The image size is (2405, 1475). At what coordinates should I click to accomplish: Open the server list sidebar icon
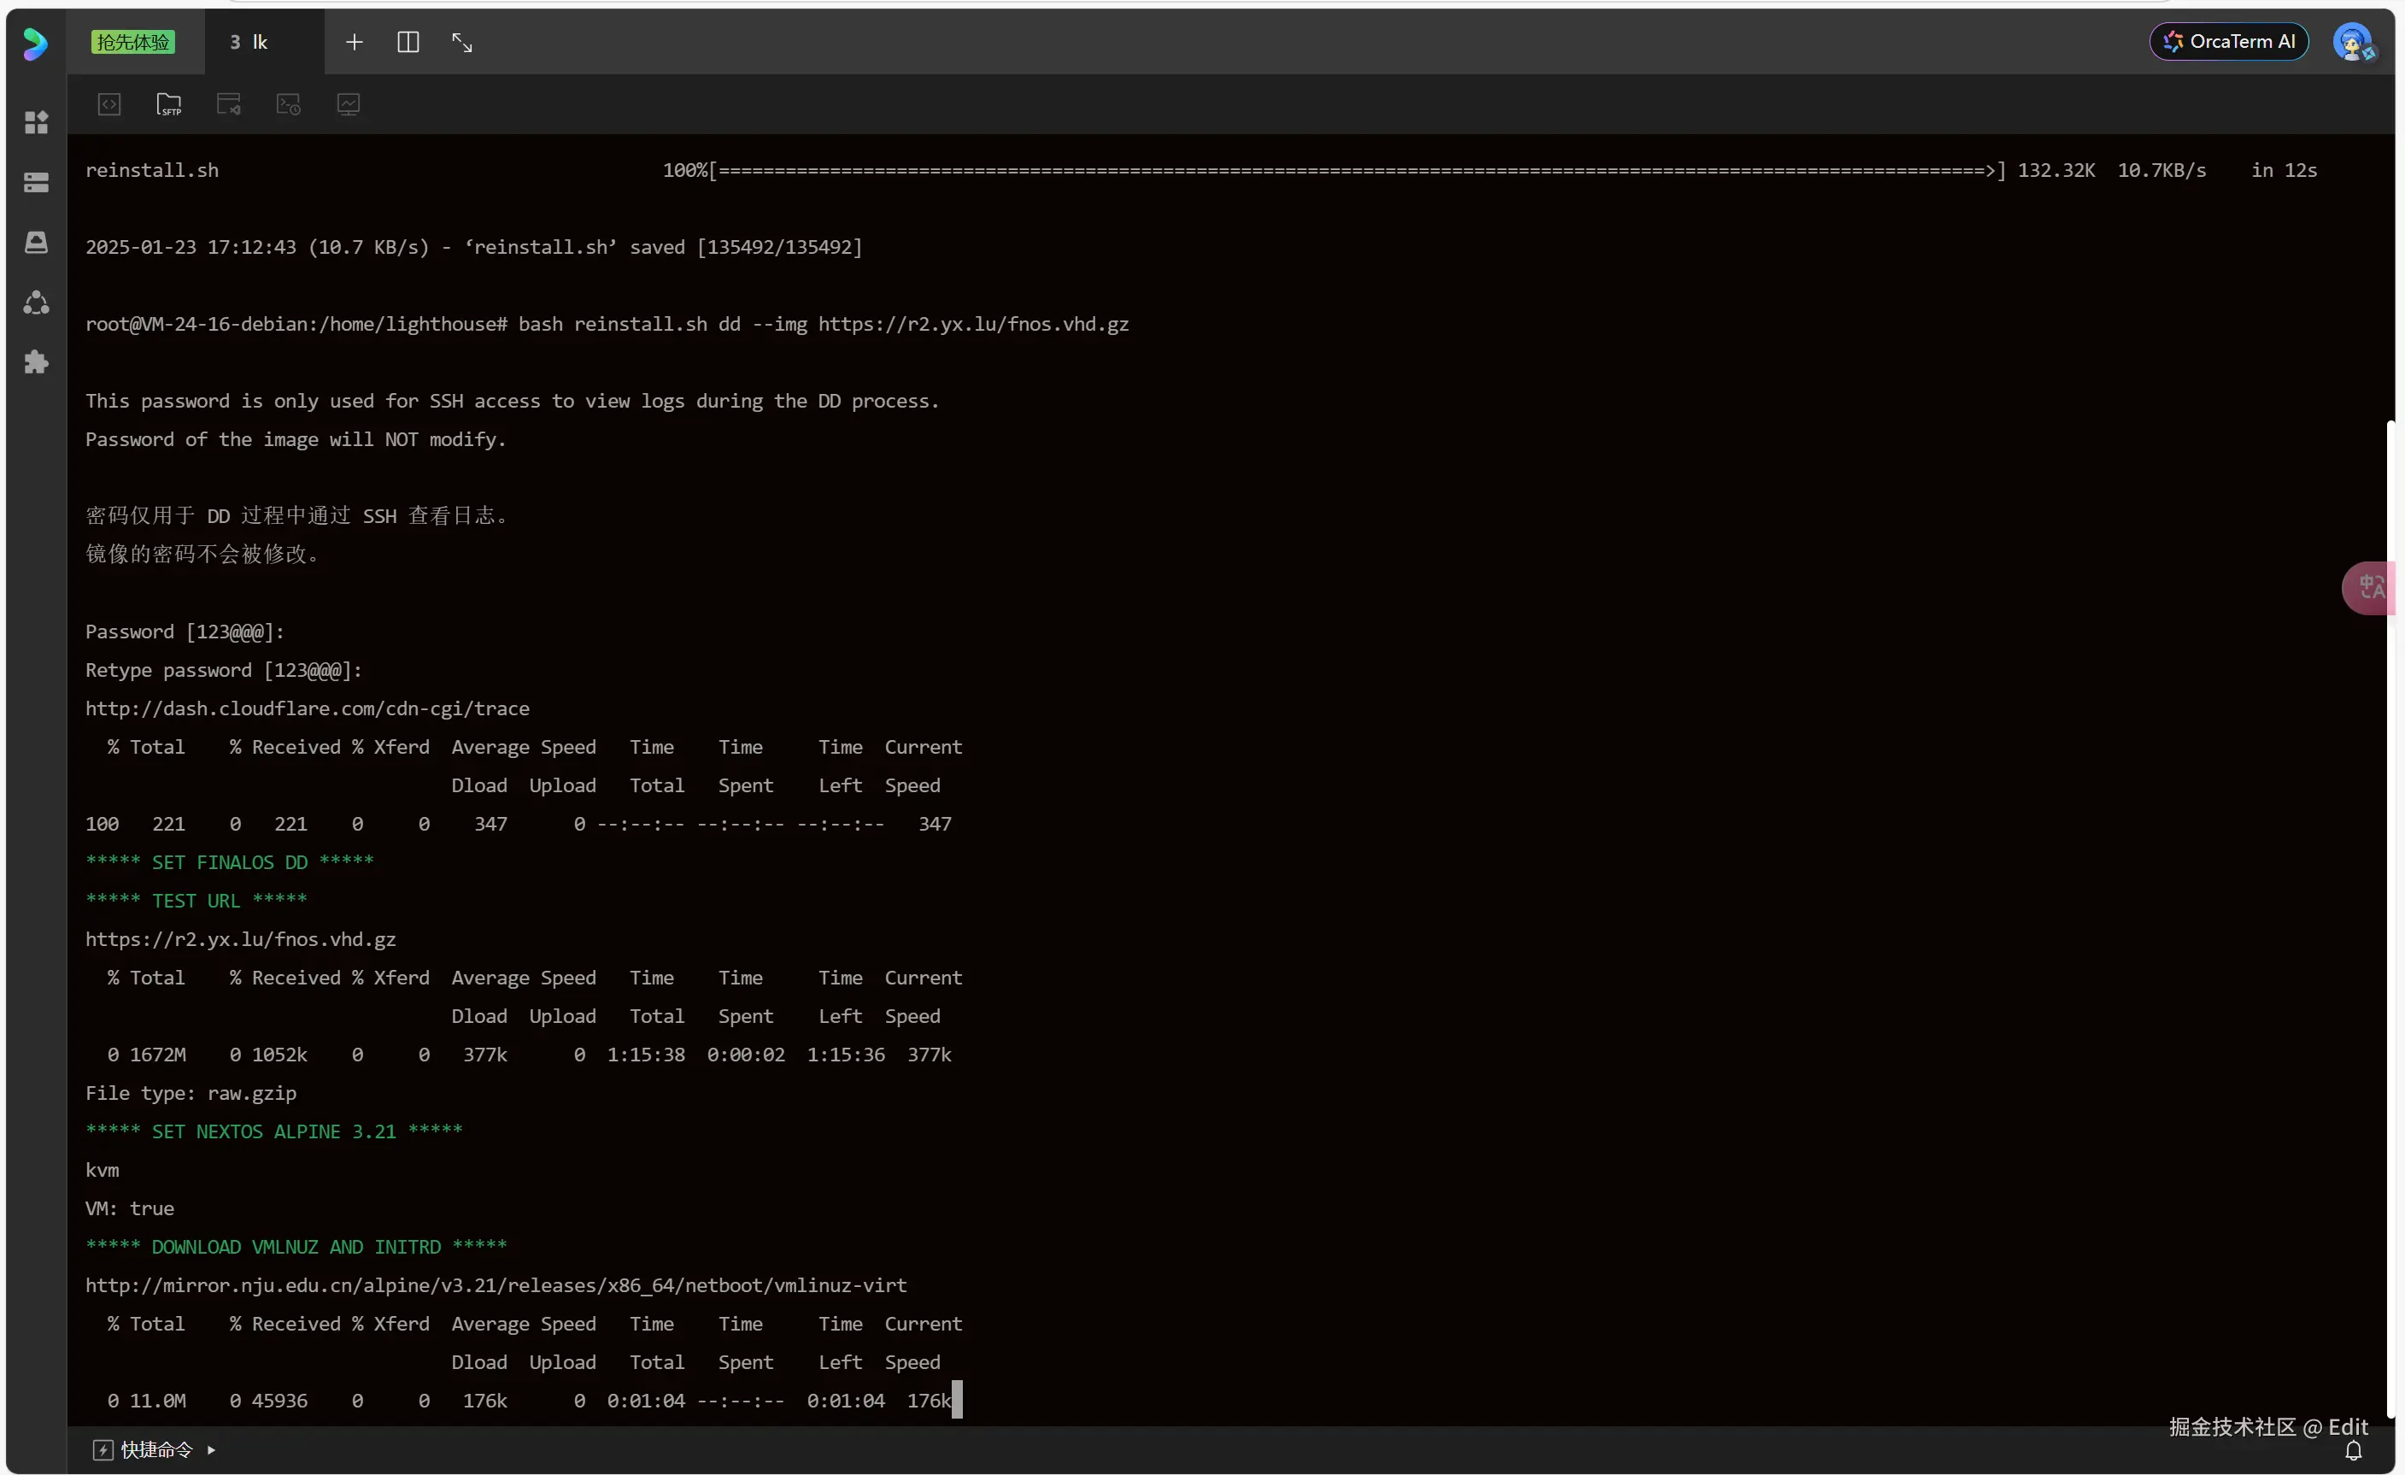(x=36, y=183)
